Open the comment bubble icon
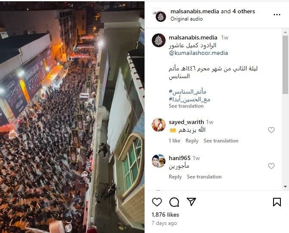289x233 pixels. (x=174, y=202)
